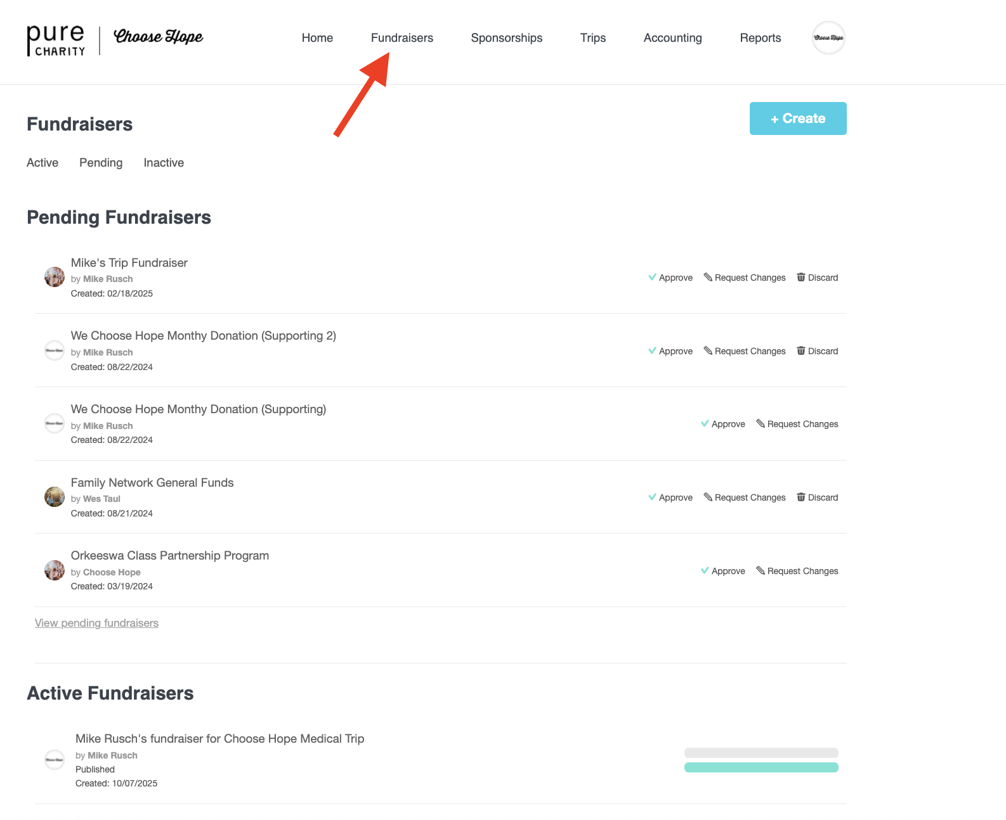Viewport: 1006px width, 820px height.
Task: Switch to the Inactive fundraisers filter
Action: tap(164, 163)
